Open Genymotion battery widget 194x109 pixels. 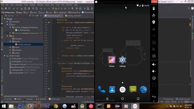coord(154,8)
